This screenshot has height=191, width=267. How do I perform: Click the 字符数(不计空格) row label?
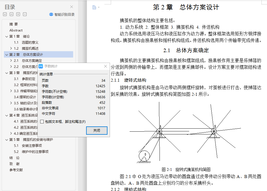click(x=55, y=92)
